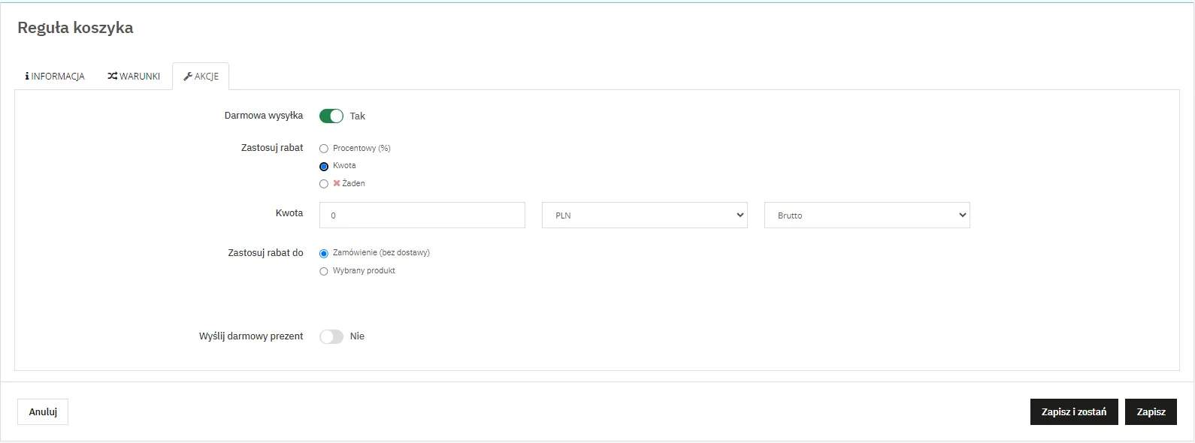Disable the Darmowa wysyłka toggle
The image size is (1195, 443).
tap(331, 116)
